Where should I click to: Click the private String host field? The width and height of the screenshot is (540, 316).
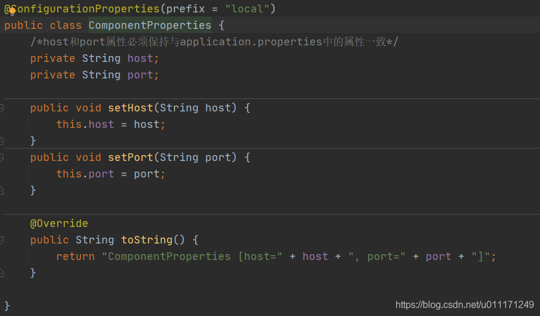tap(94, 58)
